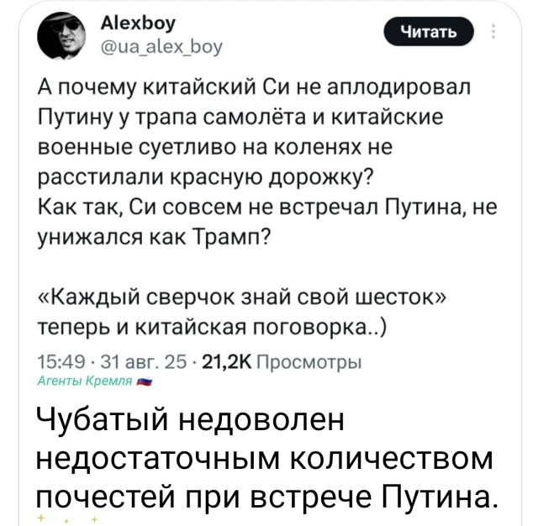The width and height of the screenshot is (538, 526).
Task: Click the 21,2K views count
Action: click(227, 362)
